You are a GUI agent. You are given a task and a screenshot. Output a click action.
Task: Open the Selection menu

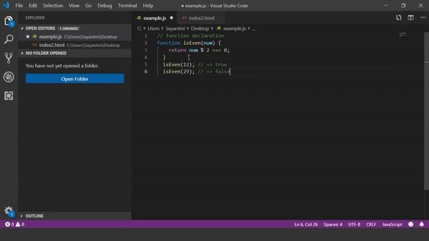[x=53, y=5]
